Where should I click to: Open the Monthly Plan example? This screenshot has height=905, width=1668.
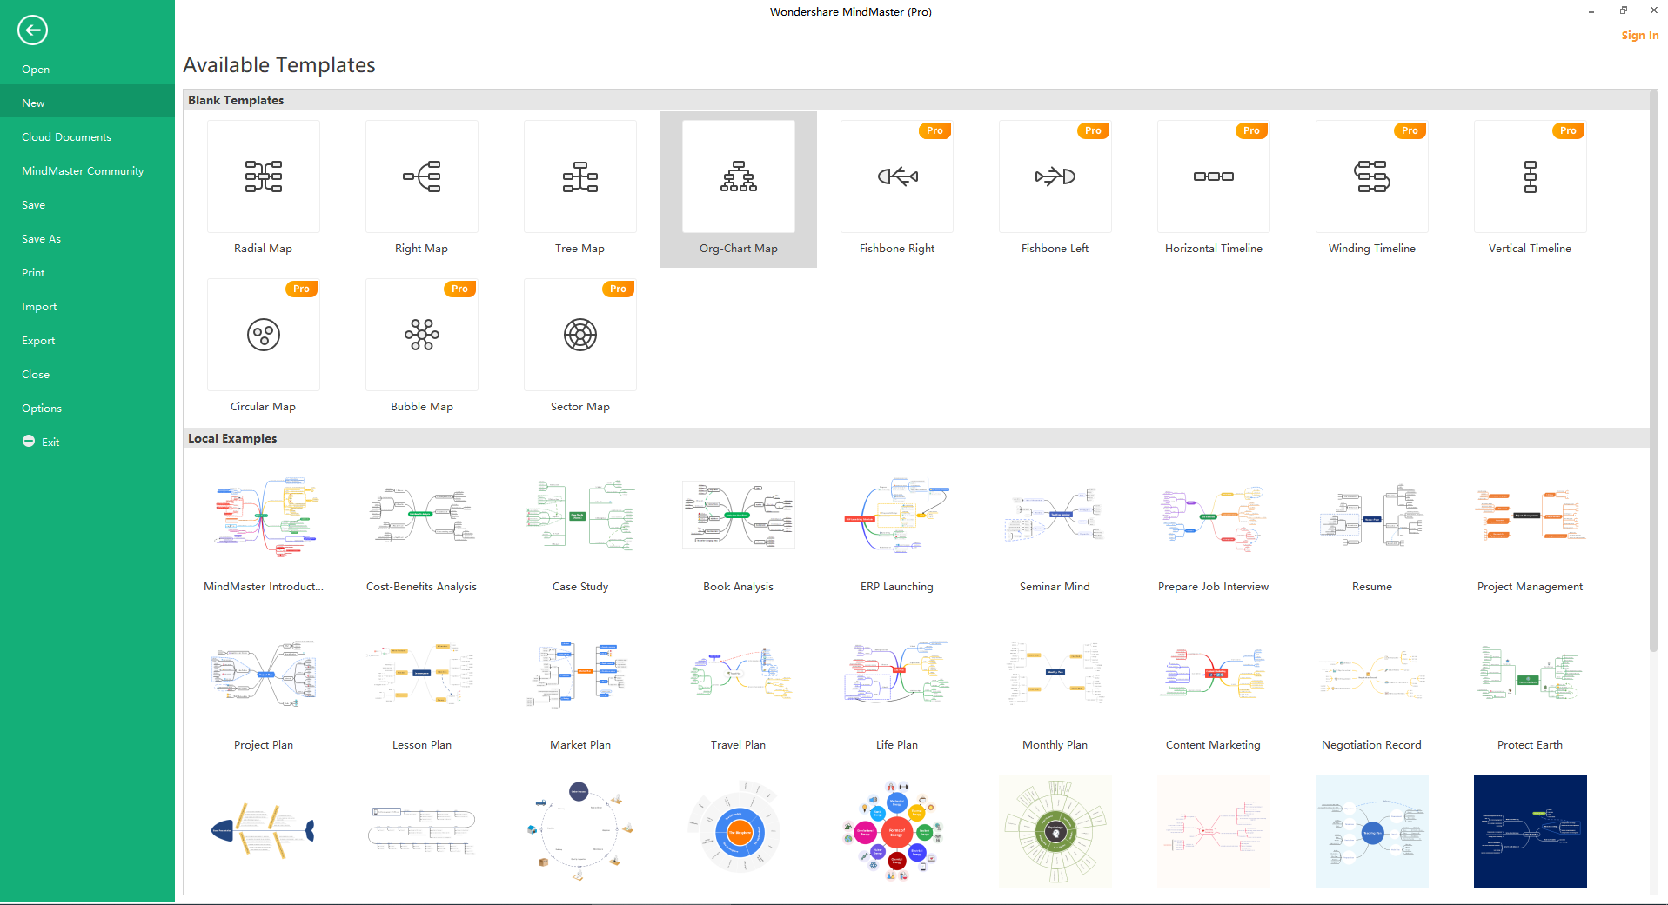coord(1055,673)
